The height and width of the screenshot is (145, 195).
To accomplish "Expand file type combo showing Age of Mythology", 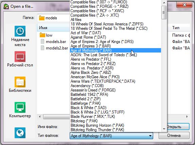I will 111,136.
